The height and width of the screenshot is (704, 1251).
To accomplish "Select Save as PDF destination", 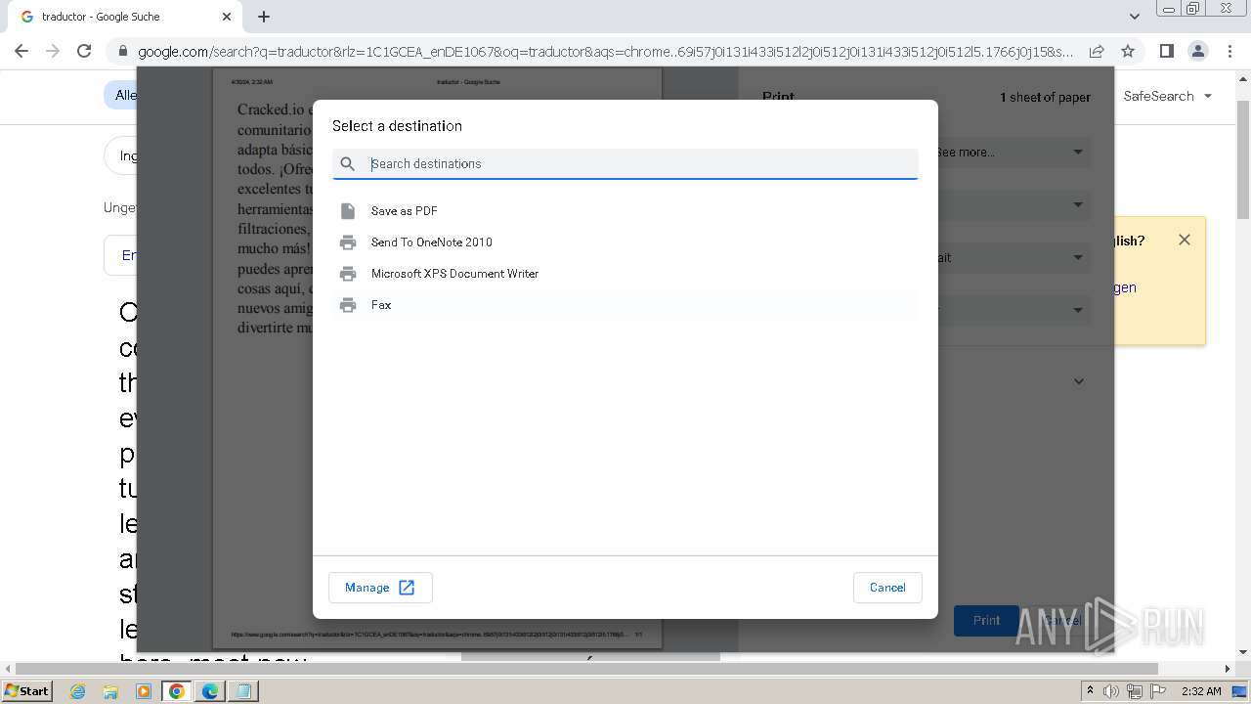I will pos(625,211).
